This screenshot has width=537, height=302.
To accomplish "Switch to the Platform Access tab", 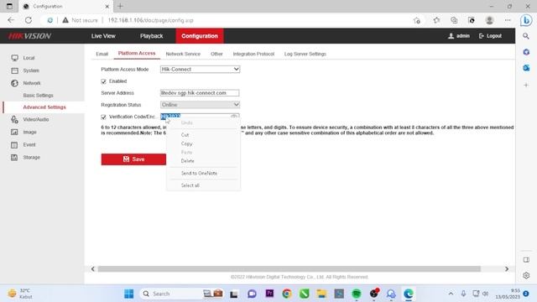I will coord(137,53).
